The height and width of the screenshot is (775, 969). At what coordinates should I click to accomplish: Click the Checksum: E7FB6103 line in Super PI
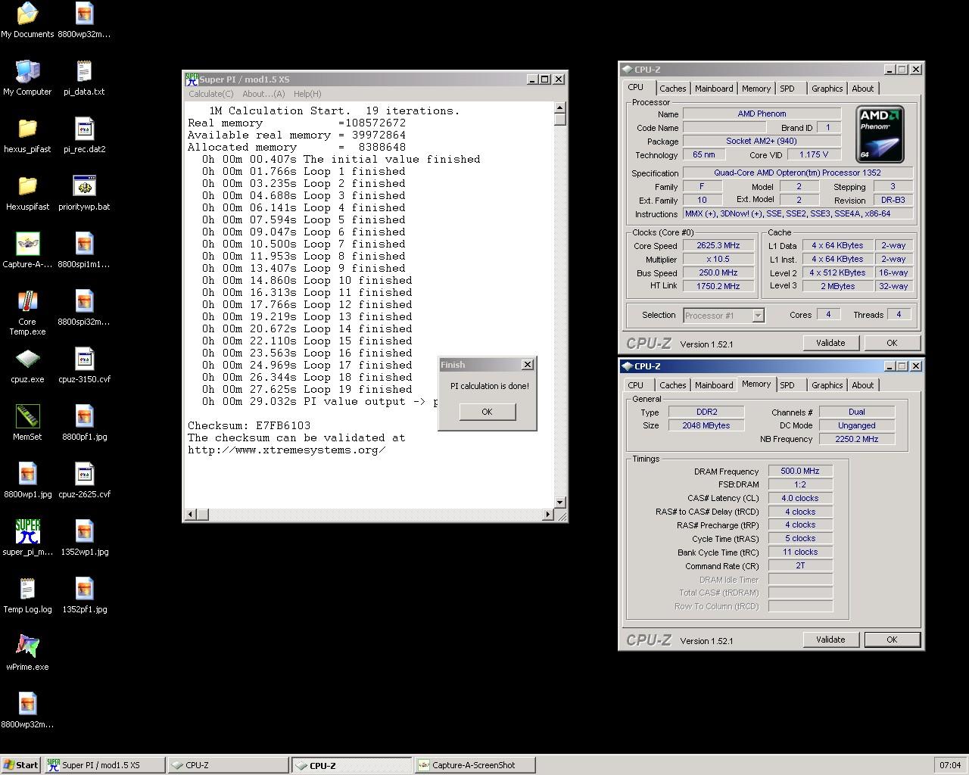(249, 425)
